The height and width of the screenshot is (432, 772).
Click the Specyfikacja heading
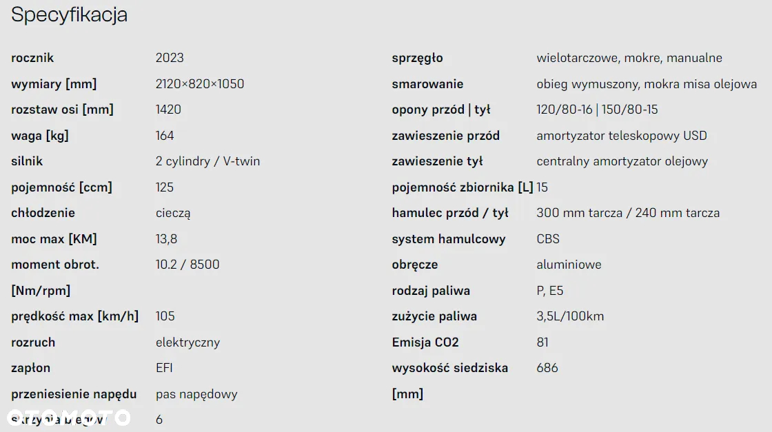coord(69,14)
